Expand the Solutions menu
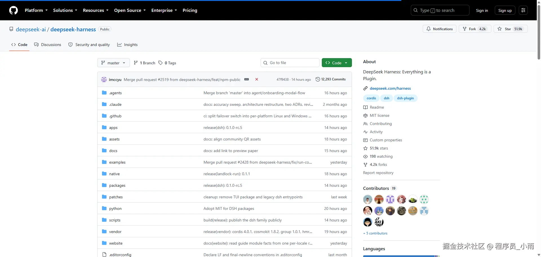541x257 pixels. [x=65, y=10]
